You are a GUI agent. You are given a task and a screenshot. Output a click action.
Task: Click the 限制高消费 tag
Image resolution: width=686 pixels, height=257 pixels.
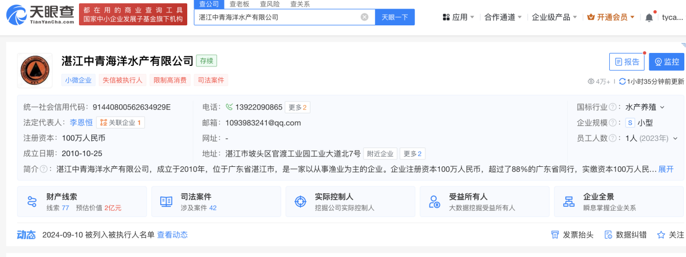point(170,80)
